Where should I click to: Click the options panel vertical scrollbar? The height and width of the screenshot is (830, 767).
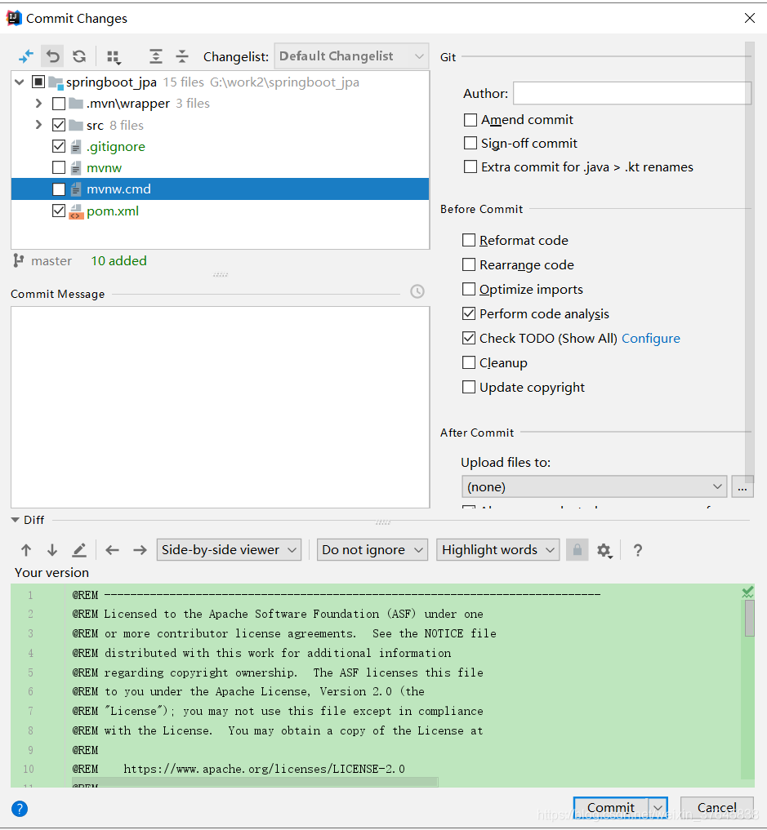[750, 261]
